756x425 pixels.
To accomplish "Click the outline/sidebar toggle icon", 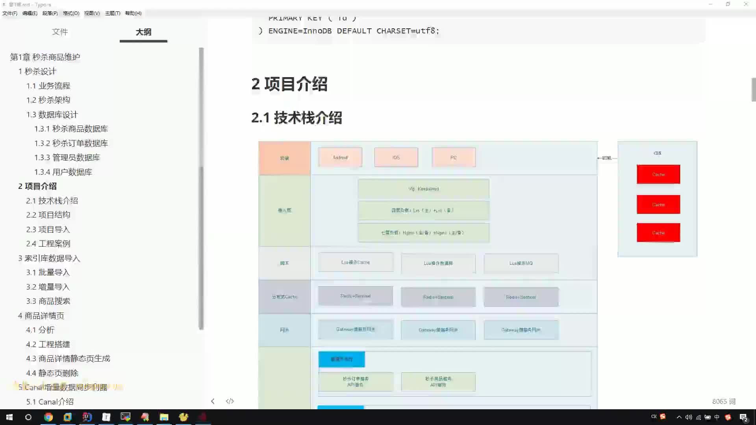I will (213, 401).
